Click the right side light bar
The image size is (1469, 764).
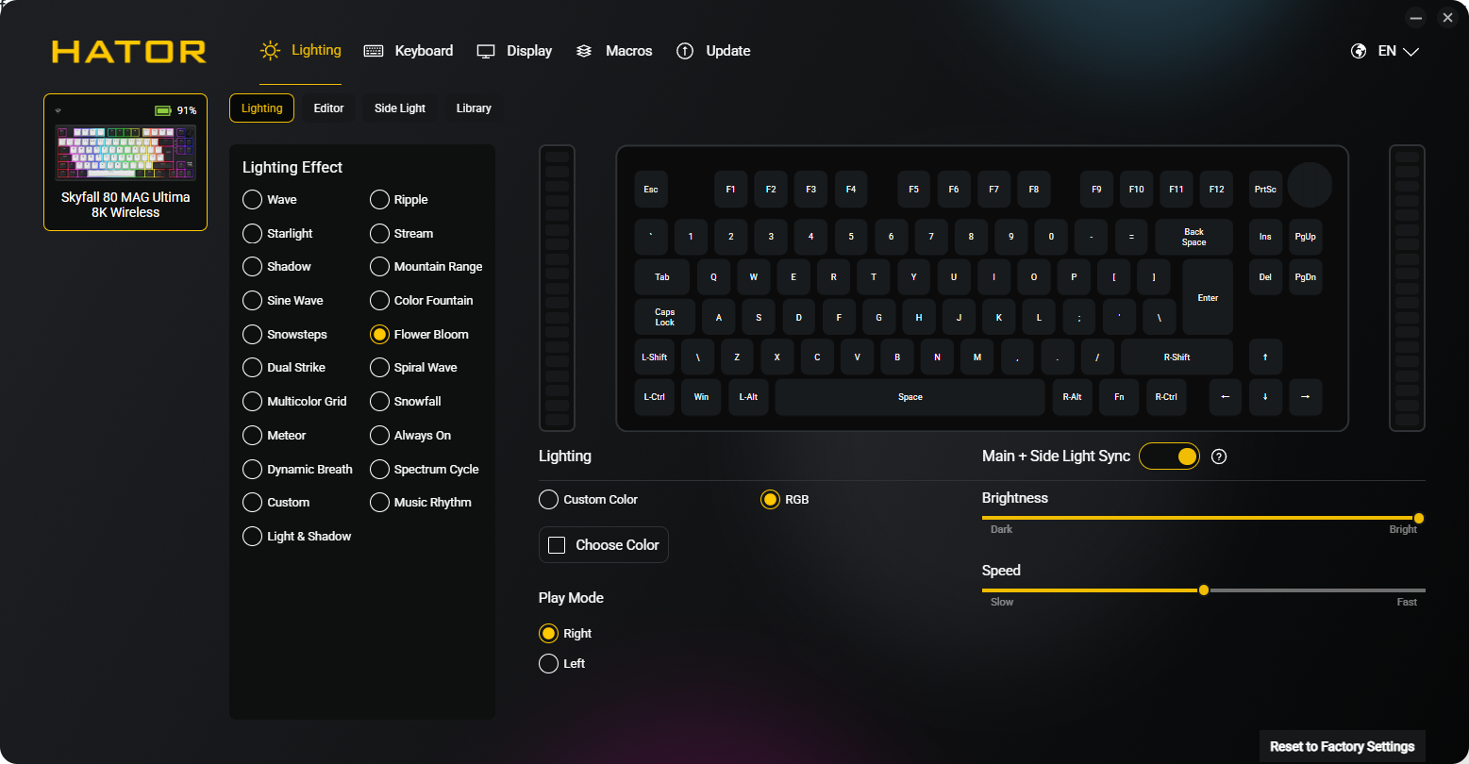click(1407, 288)
